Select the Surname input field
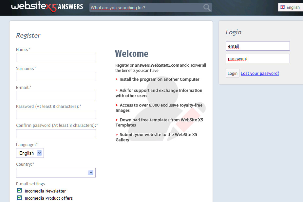This screenshot has height=202, width=303. click(56, 76)
